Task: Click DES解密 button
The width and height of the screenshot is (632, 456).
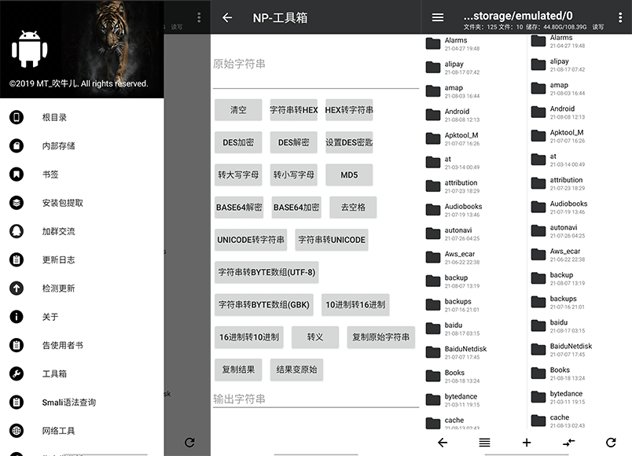Action: coord(293,142)
